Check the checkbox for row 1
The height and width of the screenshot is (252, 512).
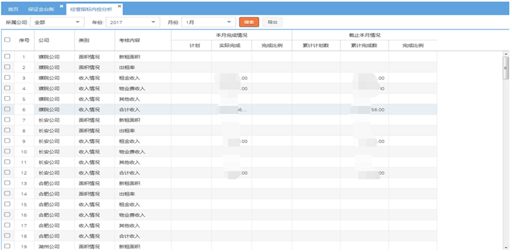click(x=7, y=56)
